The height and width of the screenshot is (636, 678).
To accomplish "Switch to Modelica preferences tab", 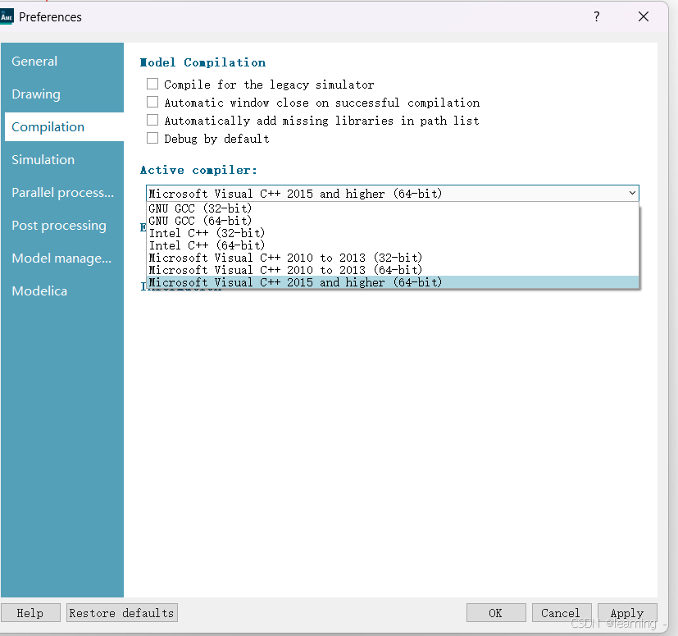I will [62, 291].
